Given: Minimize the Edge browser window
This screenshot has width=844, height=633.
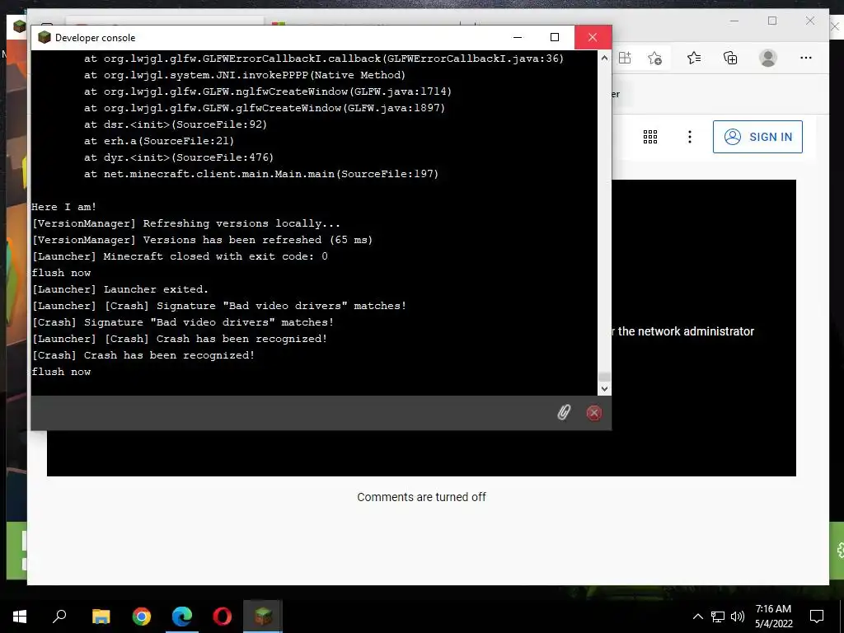Looking at the screenshot, I should (x=734, y=21).
